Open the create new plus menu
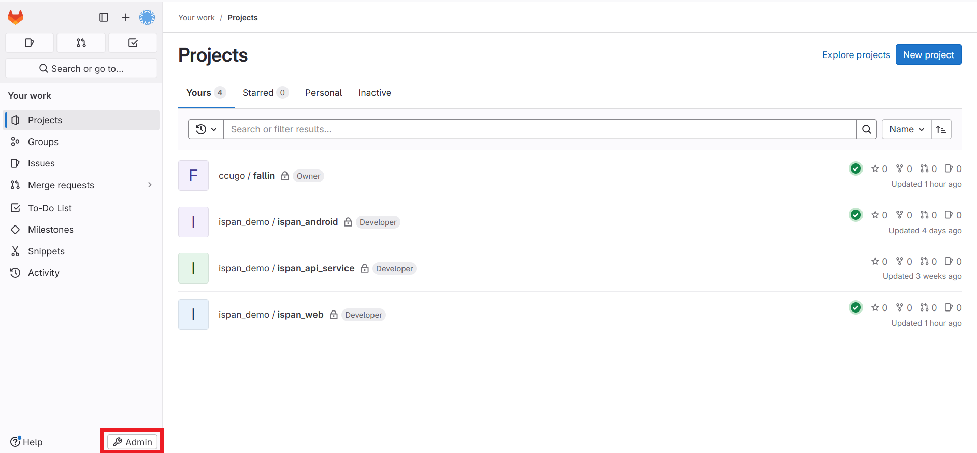 126,17
